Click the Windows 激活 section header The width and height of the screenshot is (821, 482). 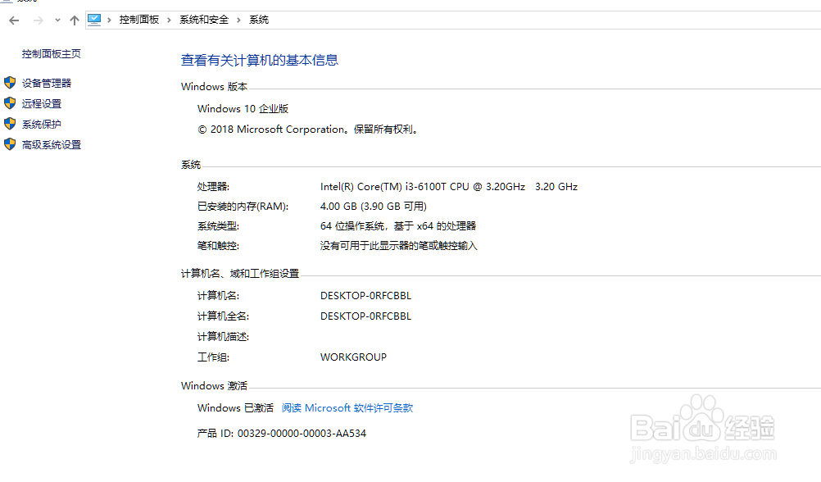tap(214, 385)
